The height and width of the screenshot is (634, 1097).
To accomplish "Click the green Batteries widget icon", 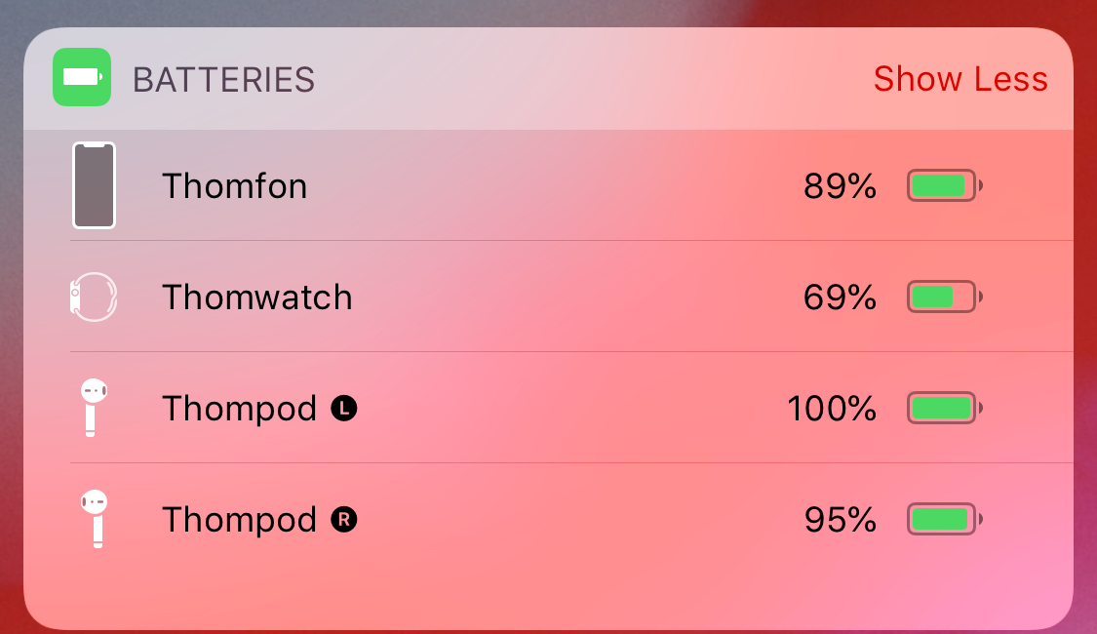I will [x=82, y=77].
